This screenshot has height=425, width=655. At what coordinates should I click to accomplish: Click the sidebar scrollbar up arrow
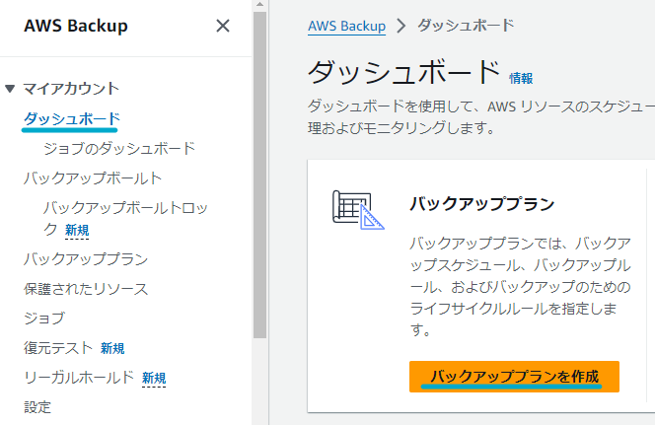pyautogui.click(x=259, y=5)
